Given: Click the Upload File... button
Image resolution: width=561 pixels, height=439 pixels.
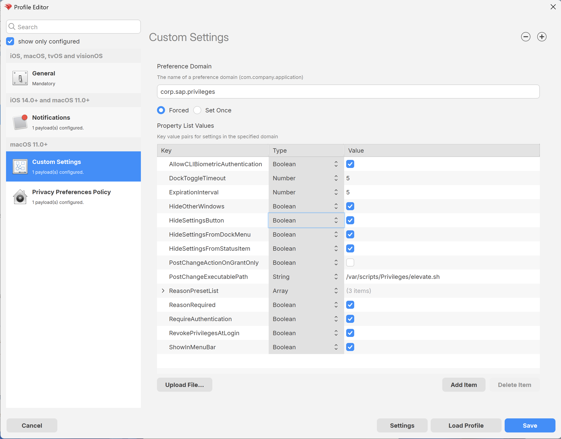Looking at the screenshot, I should click(x=185, y=384).
